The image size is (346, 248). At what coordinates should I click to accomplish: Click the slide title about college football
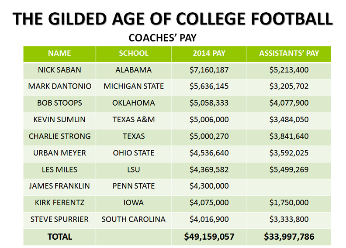click(173, 19)
